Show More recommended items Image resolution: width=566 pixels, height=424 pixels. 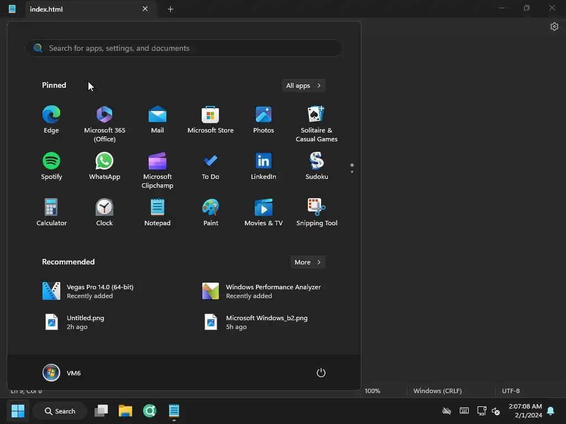(x=307, y=262)
